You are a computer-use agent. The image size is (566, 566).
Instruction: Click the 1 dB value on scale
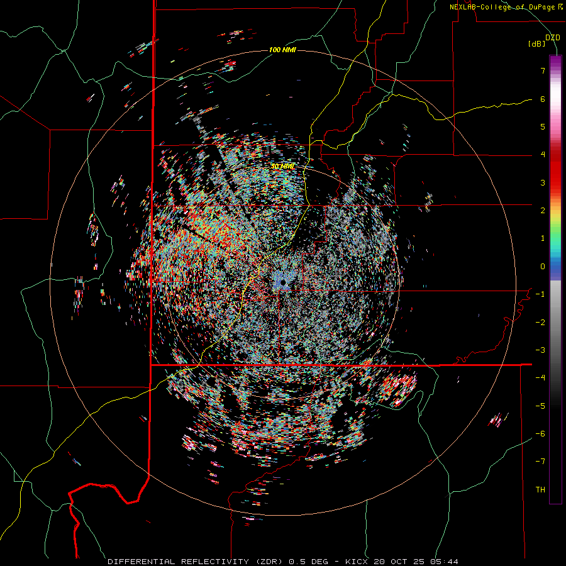pos(543,238)
